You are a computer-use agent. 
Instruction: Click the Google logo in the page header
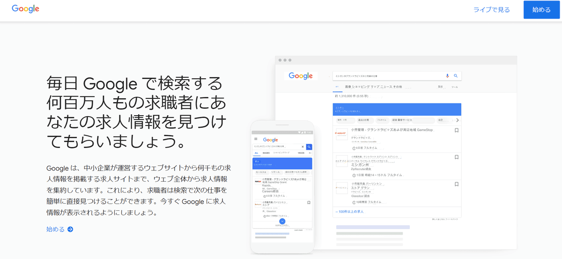[25, 9]
